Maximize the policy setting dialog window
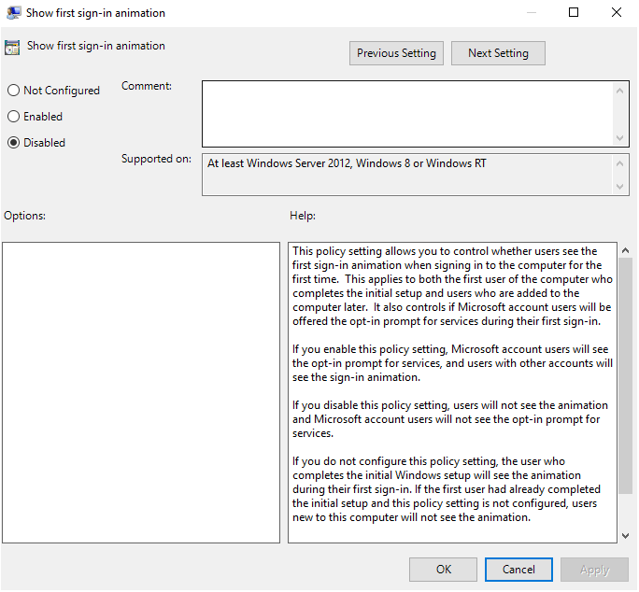 coord(574,13)
